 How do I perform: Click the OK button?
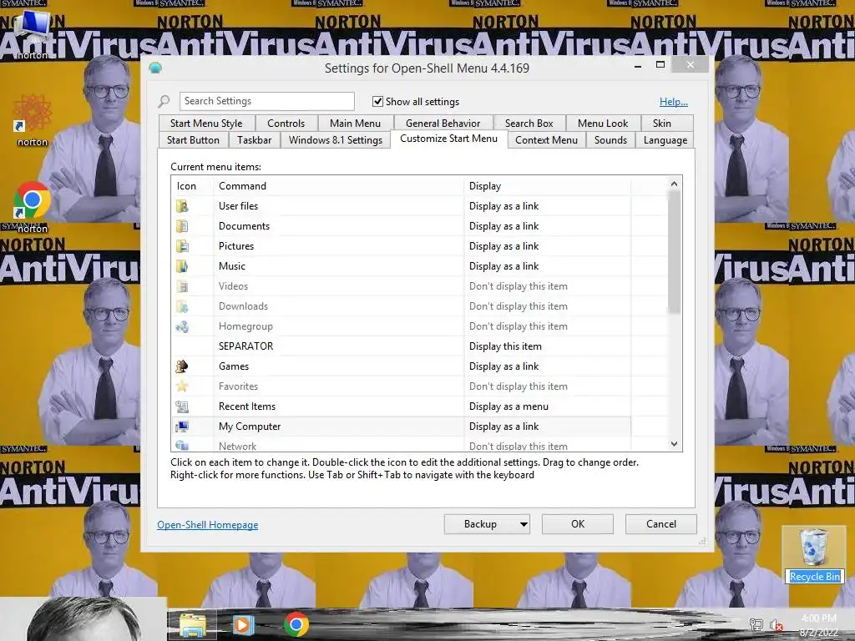tap(578, 524)
